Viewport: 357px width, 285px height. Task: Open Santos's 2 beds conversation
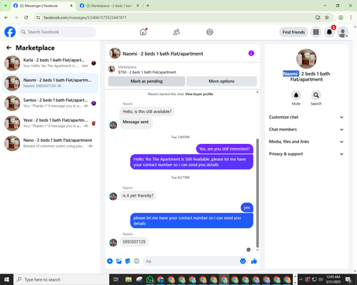pos(50,103)
